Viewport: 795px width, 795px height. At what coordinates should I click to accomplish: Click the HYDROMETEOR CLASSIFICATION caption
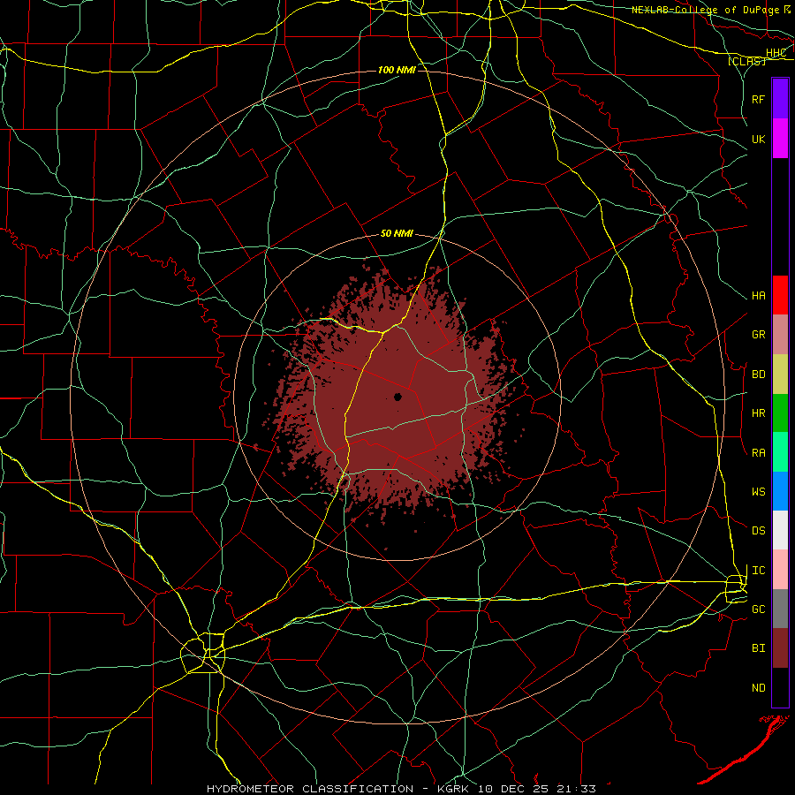click(310, 789)
